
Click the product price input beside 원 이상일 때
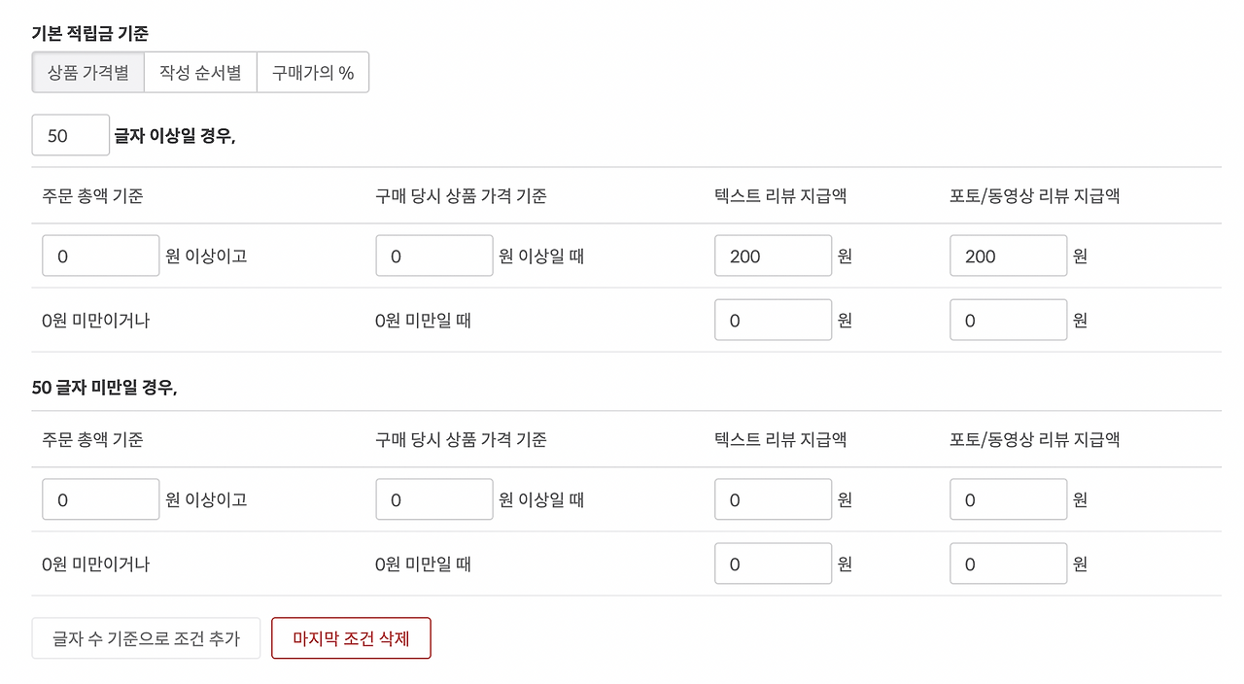click(434, 255)
